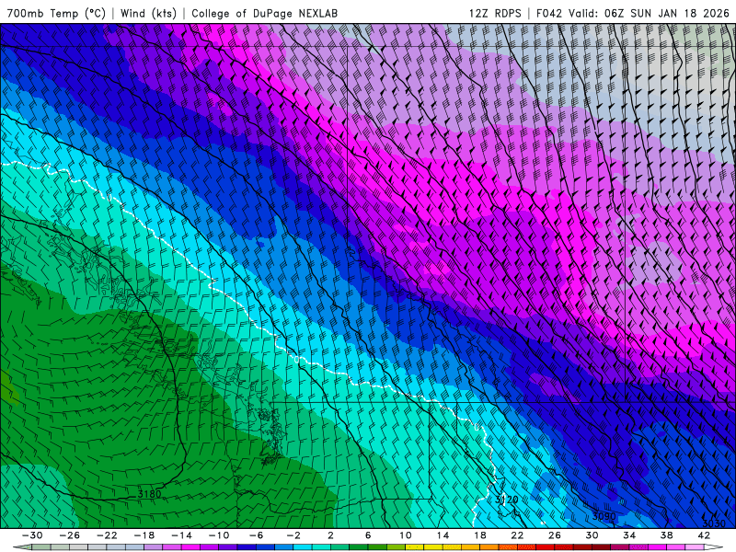
Task: Click the colorbar label 42
Action: coord(704,535)
